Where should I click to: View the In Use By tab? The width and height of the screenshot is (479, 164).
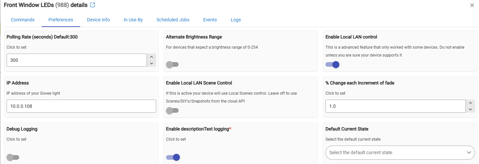pyautogui.click(x=133, y=20)
